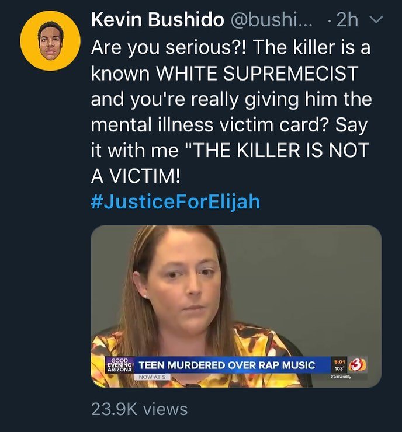This screenshot has width=402, height=432.
Task: Click the Good Evening Arizona logo
Action: click(120, 365)
